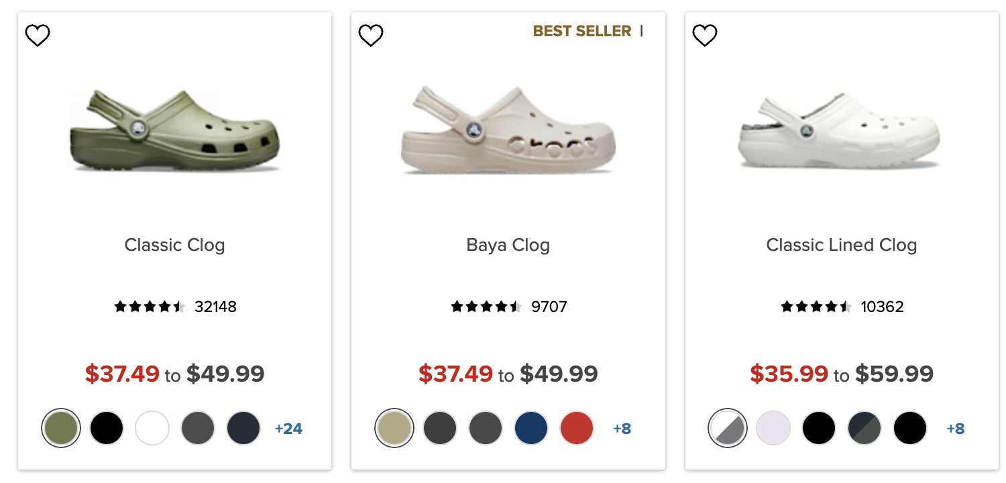Pick the two-tone white and grey swatch
Viewport: 1006px width, 483px height.
[x=728, y=428]
